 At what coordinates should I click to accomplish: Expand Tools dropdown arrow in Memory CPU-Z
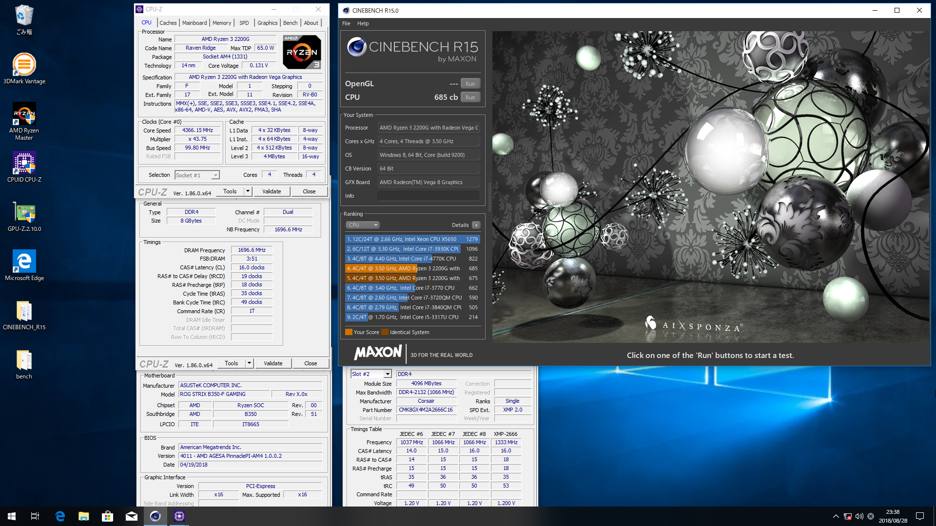249,363
